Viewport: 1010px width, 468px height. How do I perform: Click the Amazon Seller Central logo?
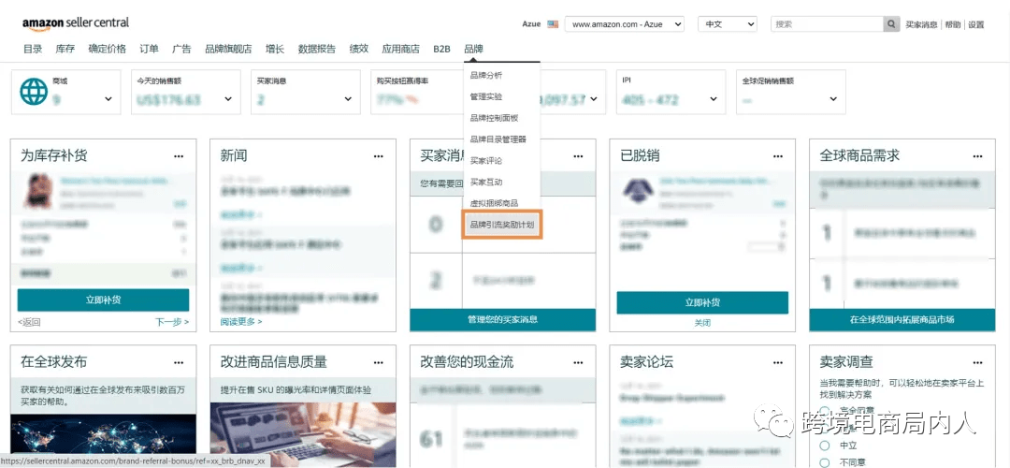point(76,23)
